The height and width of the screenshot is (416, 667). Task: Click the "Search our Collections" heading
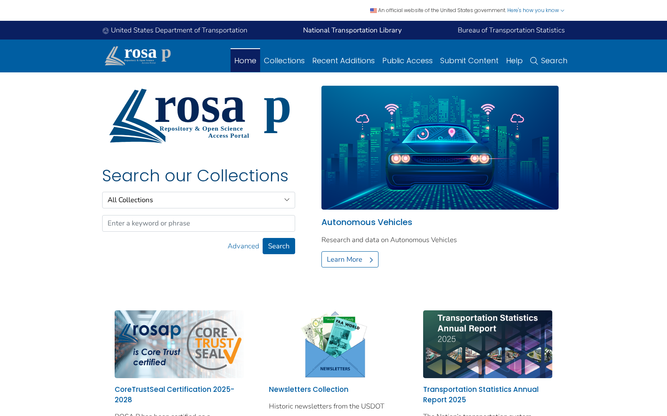tap(195, 176)
